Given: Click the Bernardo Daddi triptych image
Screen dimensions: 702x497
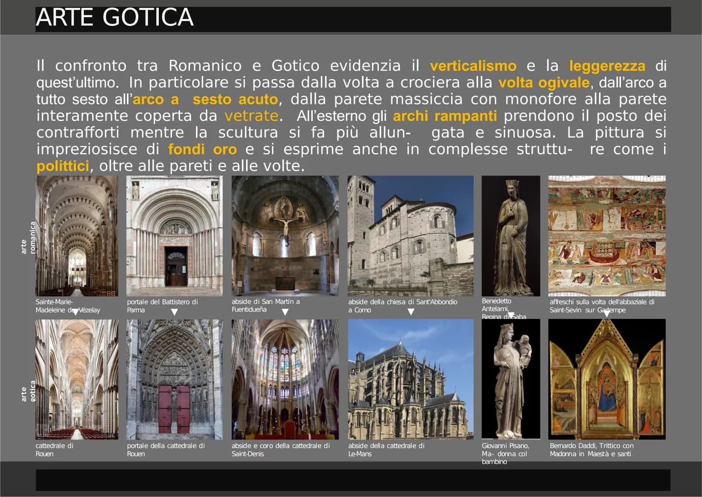Looking at the screenshot, I should pyautogui.click(x=607, y=379).
